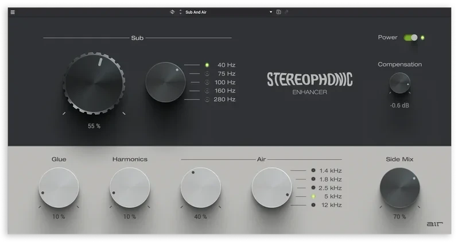The width and height of the screenshot is (458, 244).
Task: Click the Sub amount knob at 55 %
Action: tap(94, 83)
